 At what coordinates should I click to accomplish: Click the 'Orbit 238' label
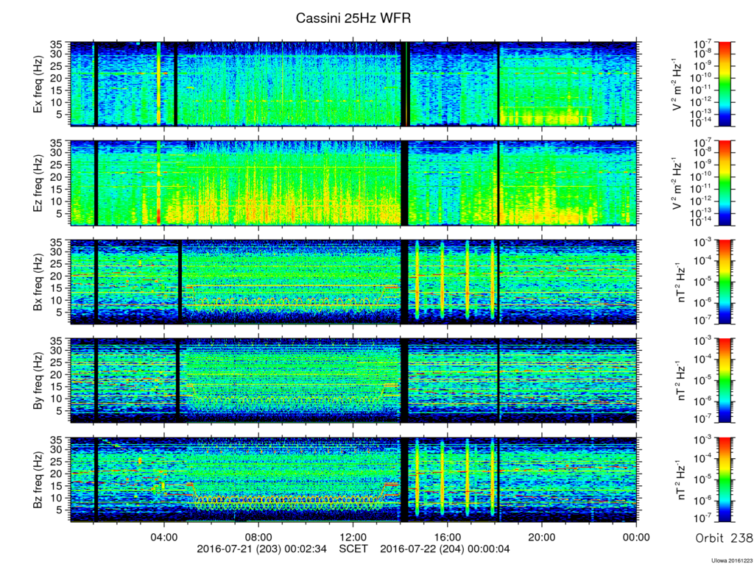(725, 538)
